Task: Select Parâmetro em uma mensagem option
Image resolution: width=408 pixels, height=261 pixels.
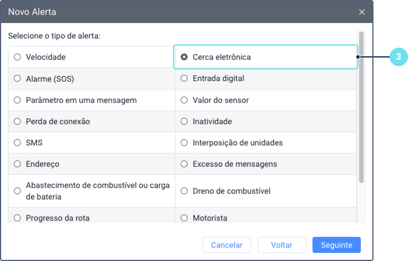Action: [x=17, y=100]
